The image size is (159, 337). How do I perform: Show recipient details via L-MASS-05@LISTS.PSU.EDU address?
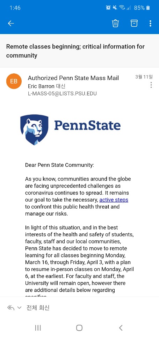[62, 93]
